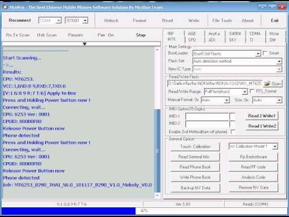
Task: Start the Usb Scan
Action: [47, 35]
